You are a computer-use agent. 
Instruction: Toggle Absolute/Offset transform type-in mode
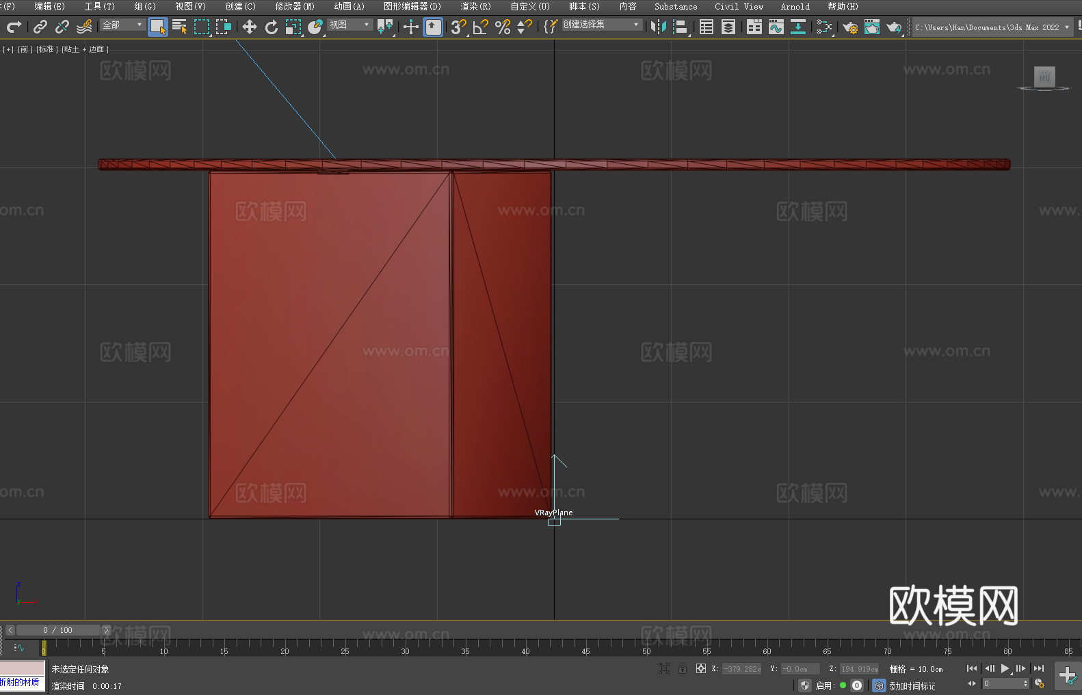click(x=701, y=669)
